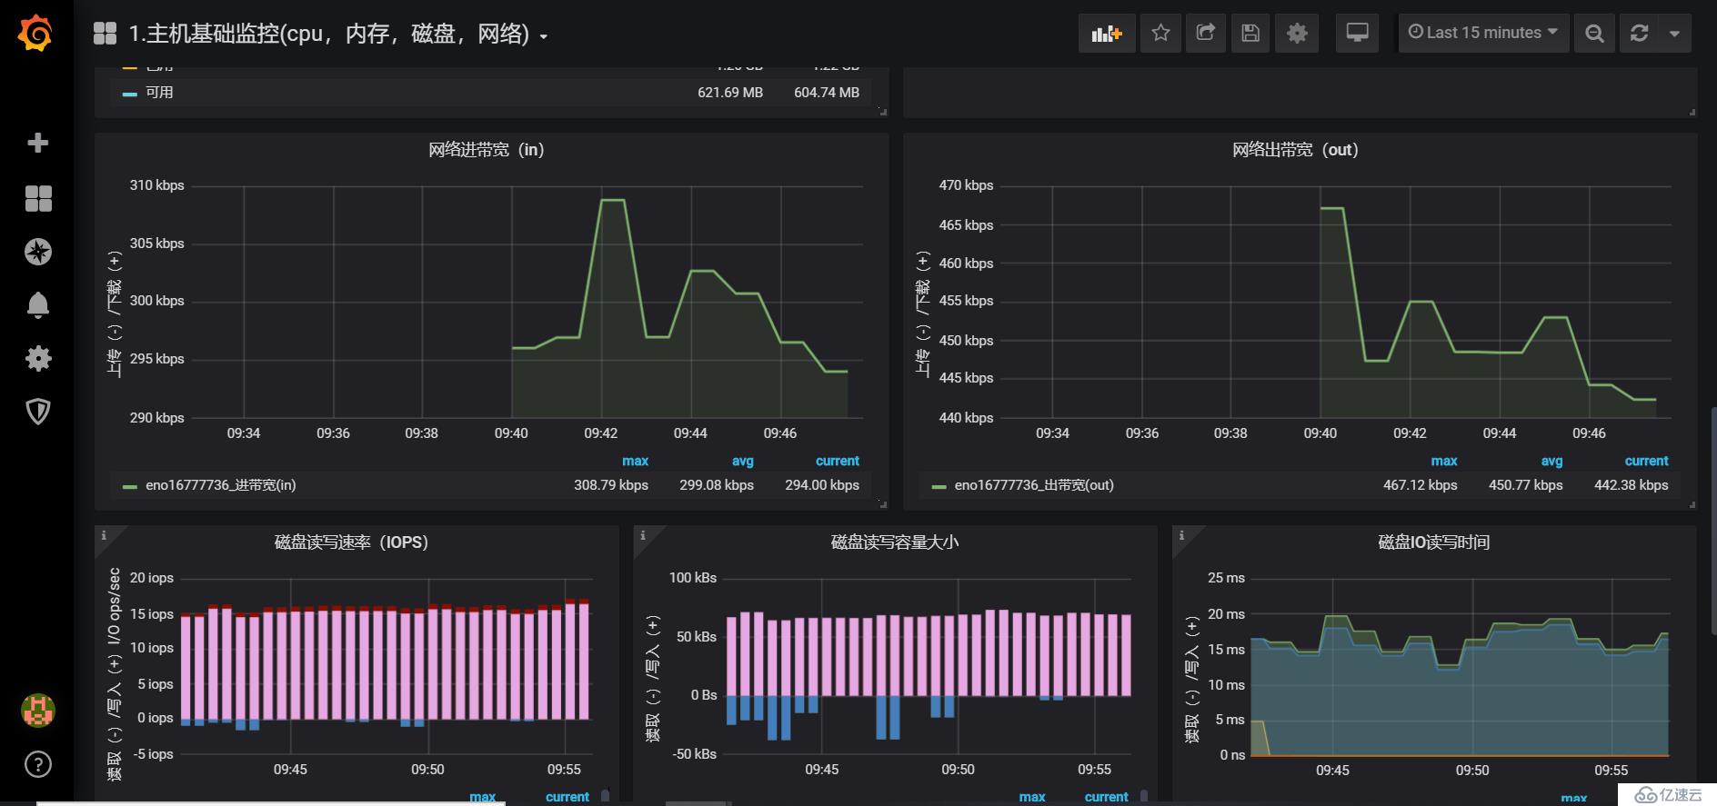Zoom out the time range
Image resolution: width=1717 pixels, height=806 pixels.
[x=1594, y=34]
